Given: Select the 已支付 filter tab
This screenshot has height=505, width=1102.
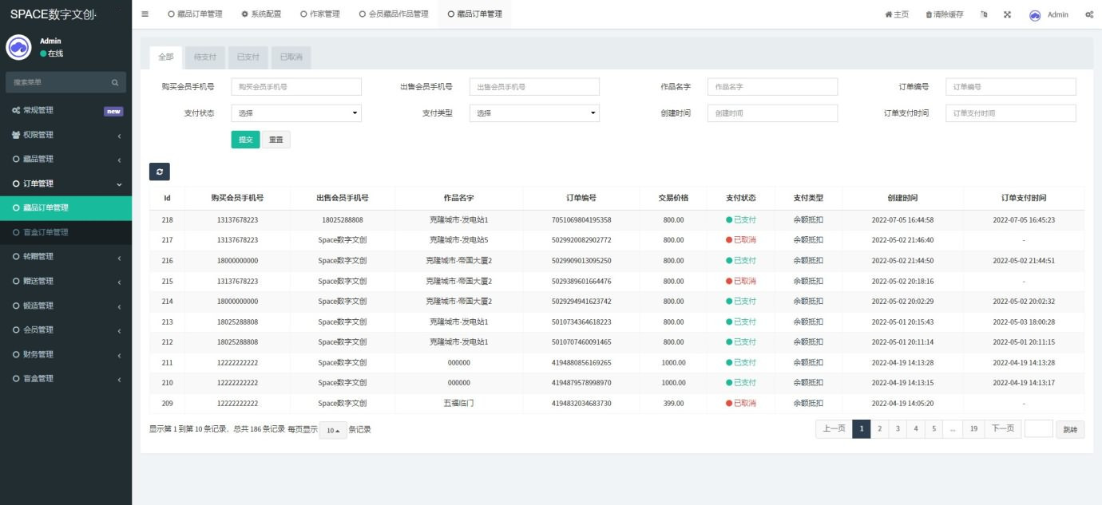Looking at the screenshot, I should (248, 57).
